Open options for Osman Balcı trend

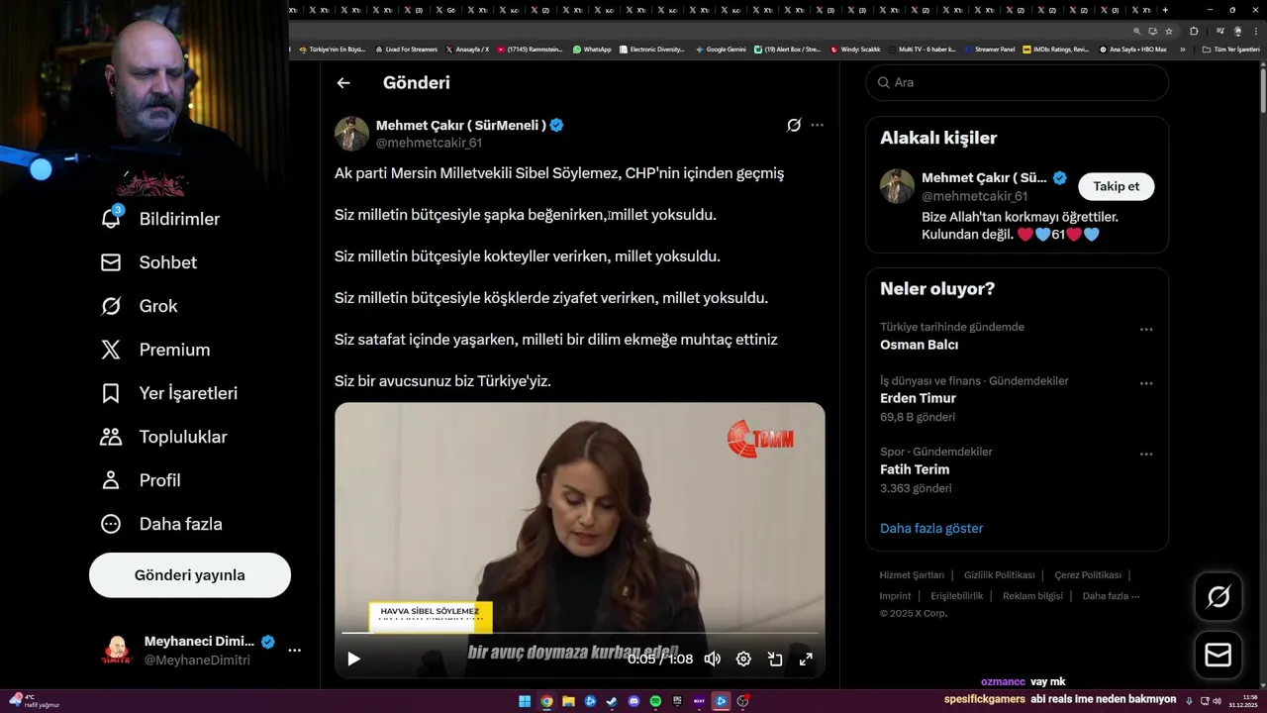click(1146, 330)
